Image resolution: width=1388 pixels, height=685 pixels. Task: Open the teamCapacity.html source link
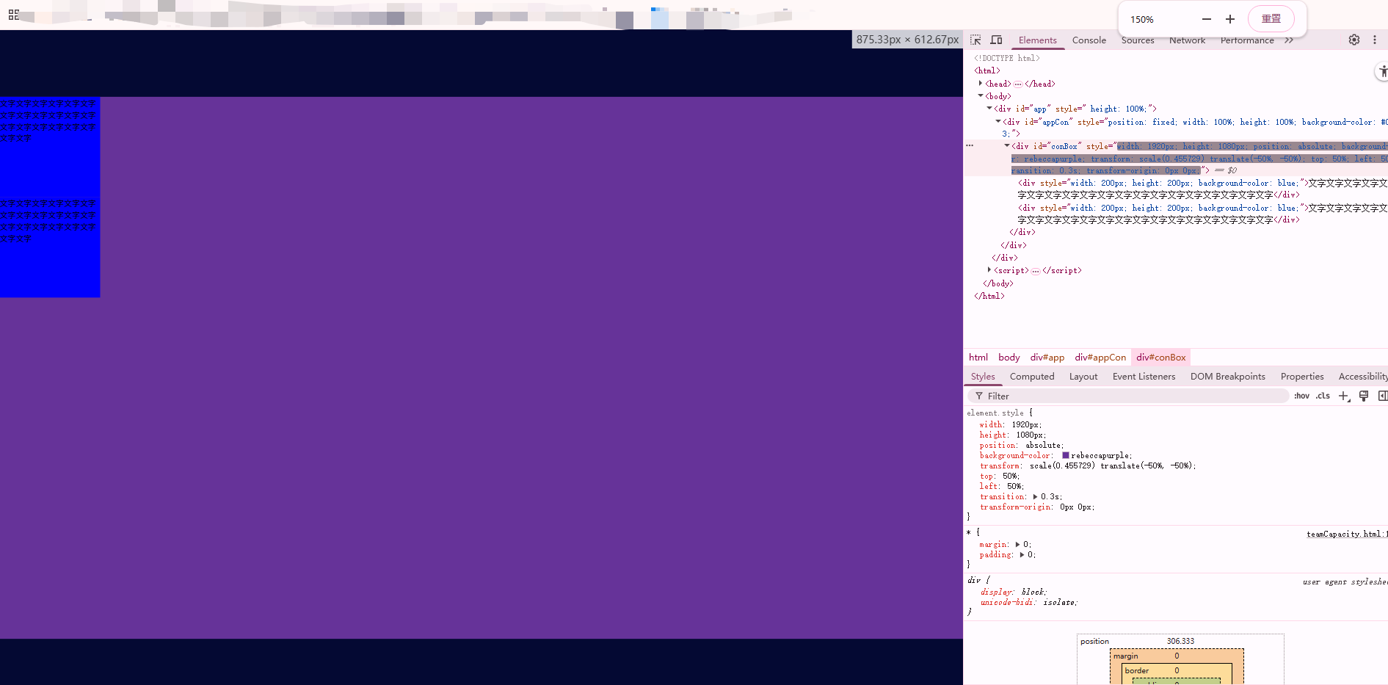coord(1345,534)
